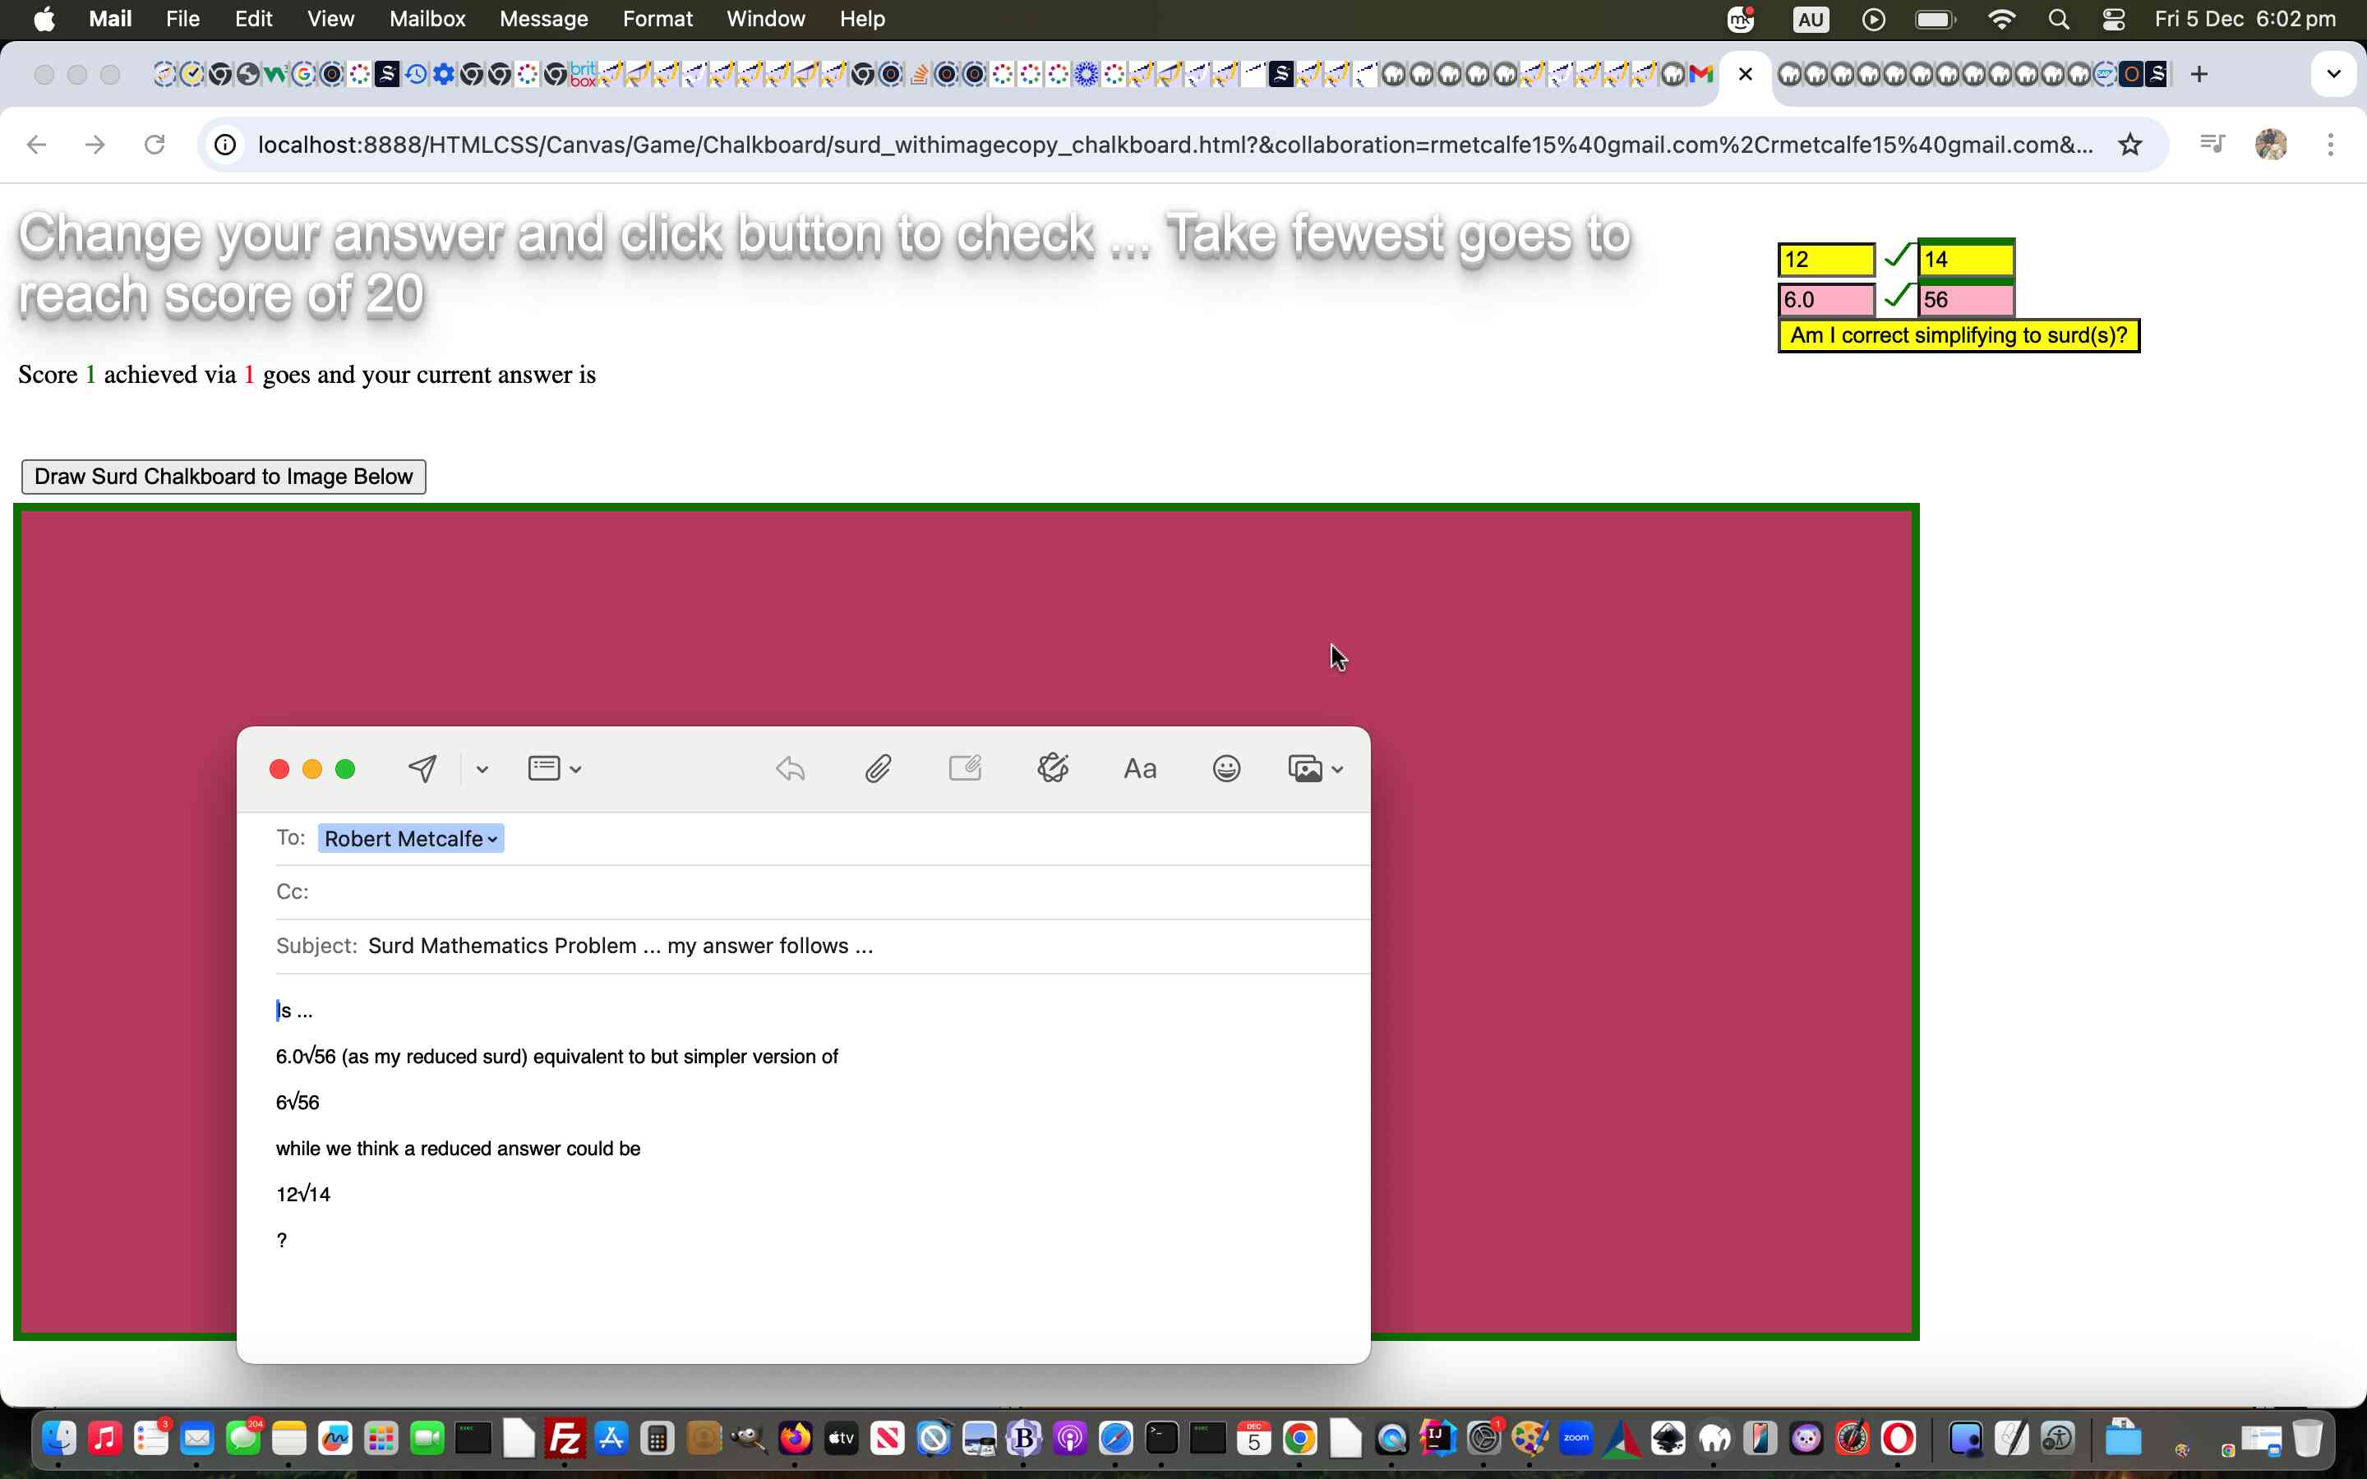This screenshot has width=2367, height=1479.
Task: Expand the Robert Metcalfe recipient dropdown
Action: 491,838
